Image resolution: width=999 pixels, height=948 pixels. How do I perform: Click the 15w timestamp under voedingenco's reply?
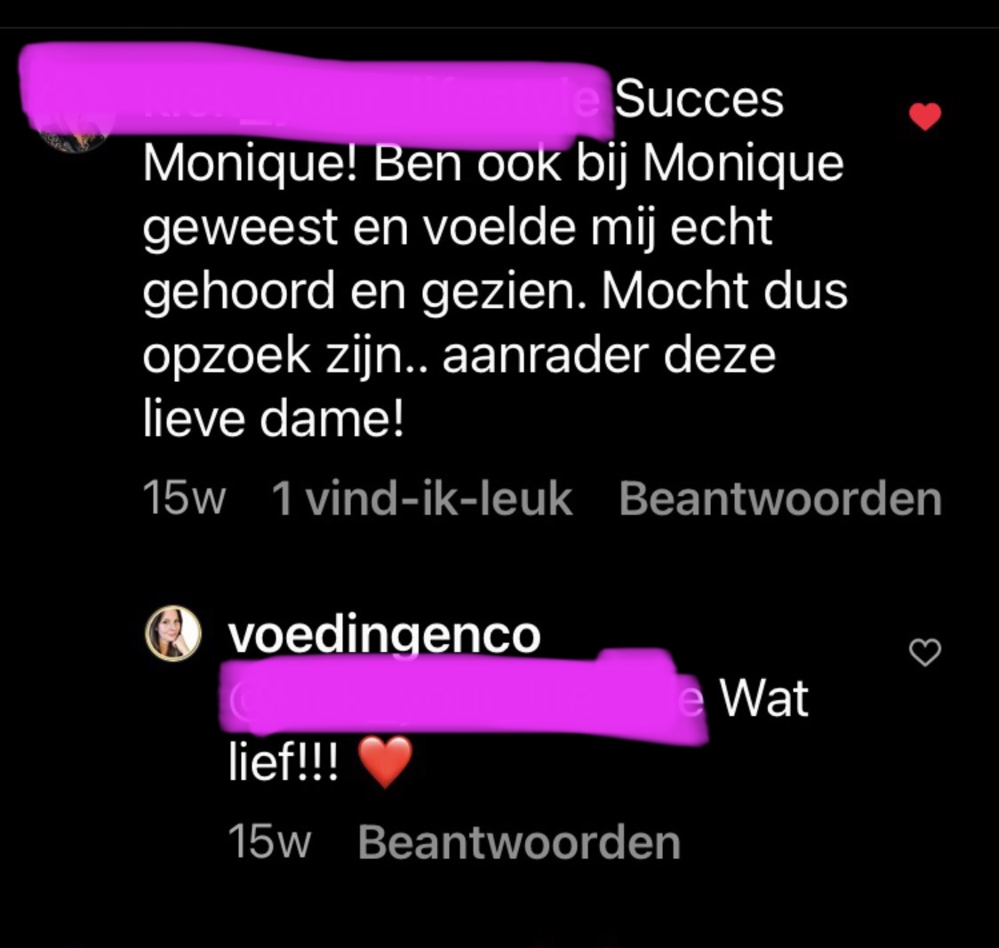click(x=269, y=842)
